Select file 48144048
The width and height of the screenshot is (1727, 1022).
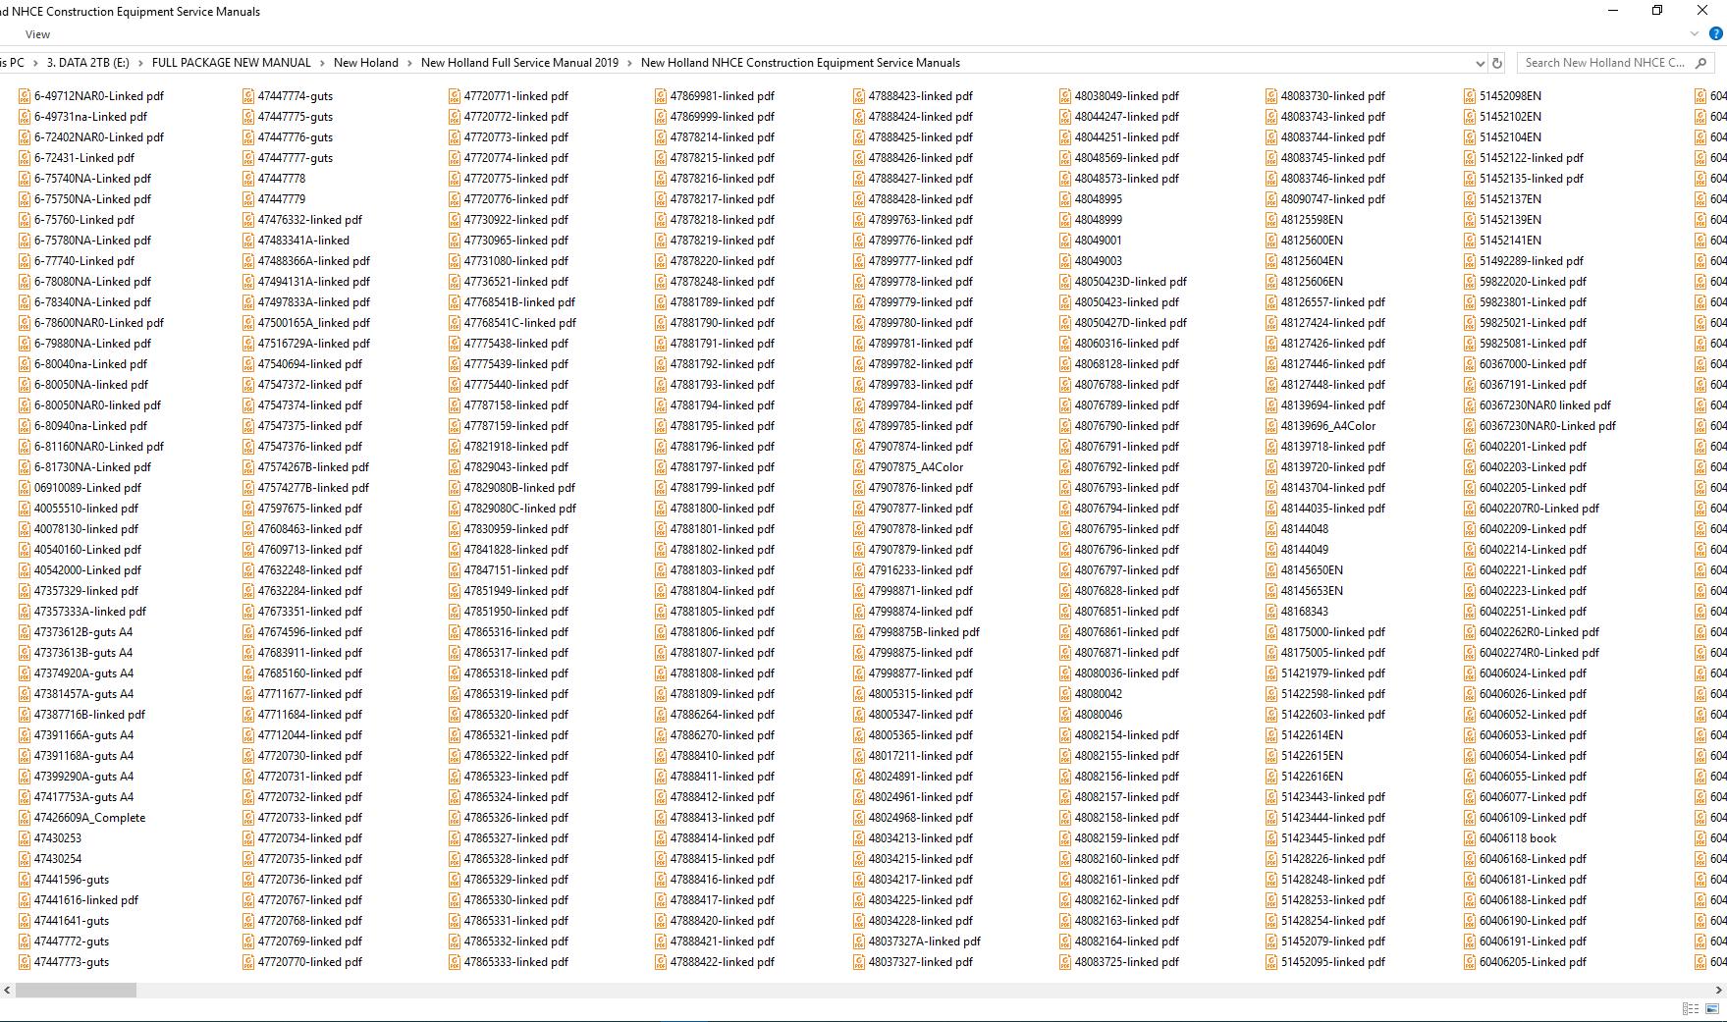point(1297,529)
